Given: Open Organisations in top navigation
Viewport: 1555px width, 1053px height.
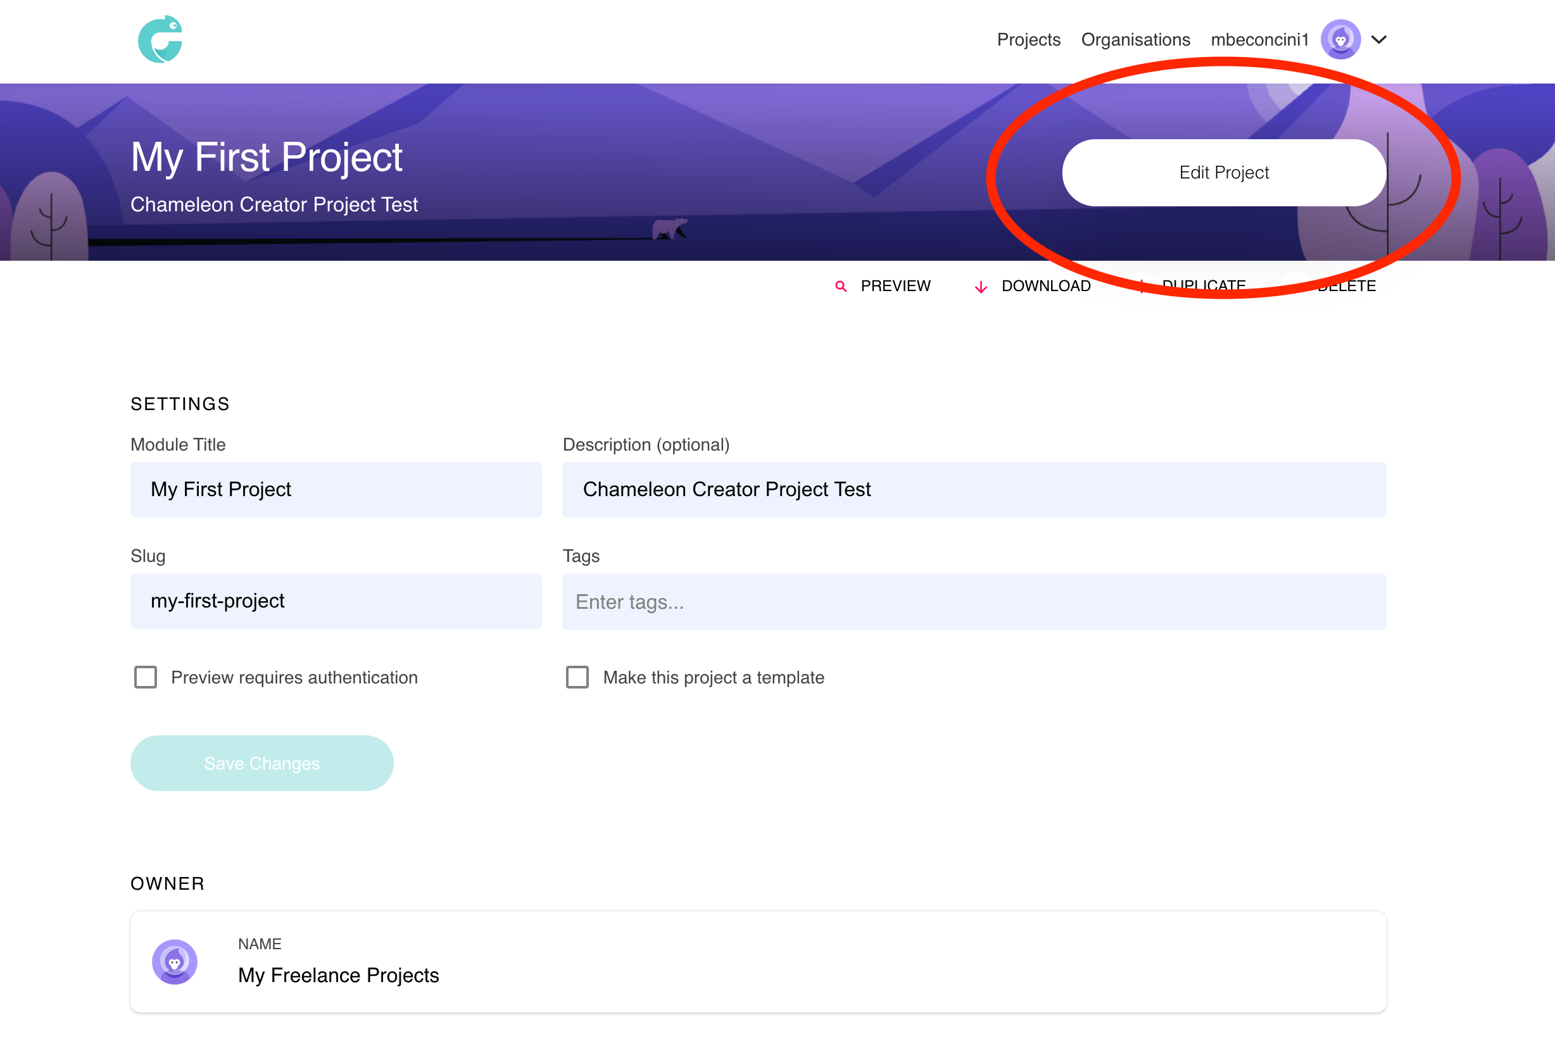Looking at the screenshot, I should pyautogui.click(x=1135, y=39).
